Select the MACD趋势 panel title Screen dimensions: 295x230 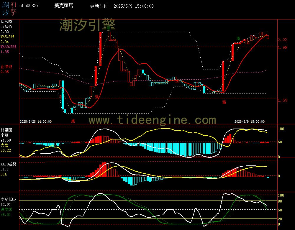pyautogui.click(x=9, y=164)
